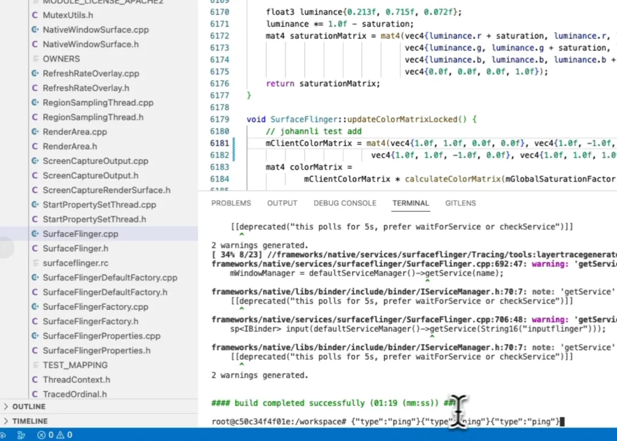
Task: Open TracedOrdinal.h file
Action: click(75, 394)
